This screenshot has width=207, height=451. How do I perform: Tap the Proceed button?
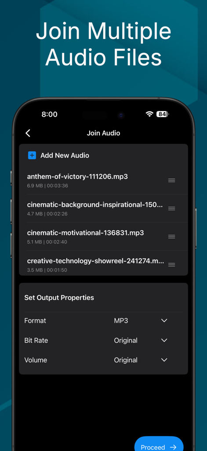[x=159, y=444]
